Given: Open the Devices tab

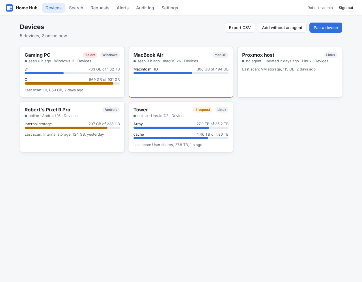Looking at the screenshot, I should pos(53,8).
